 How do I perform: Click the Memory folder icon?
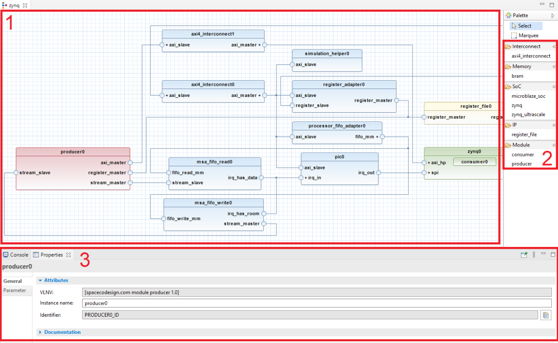[508, 66]
